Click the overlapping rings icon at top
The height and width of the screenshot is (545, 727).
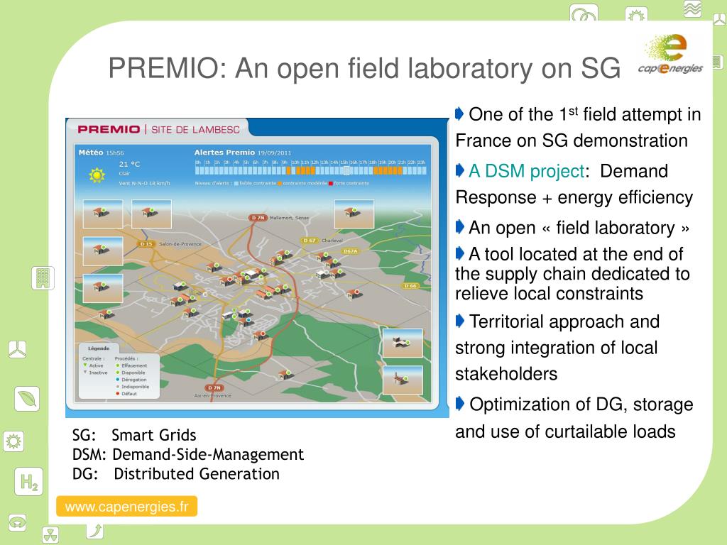click(584, 13)
